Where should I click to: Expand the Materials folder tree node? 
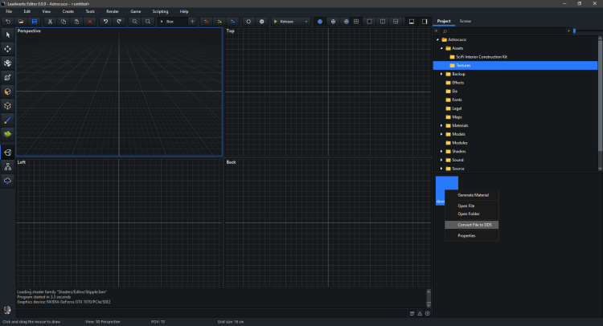[441, 125]
